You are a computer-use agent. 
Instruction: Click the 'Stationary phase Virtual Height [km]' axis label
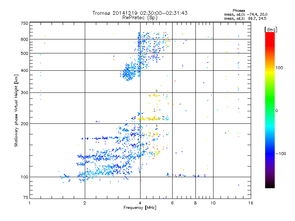(x=16, y=110)
